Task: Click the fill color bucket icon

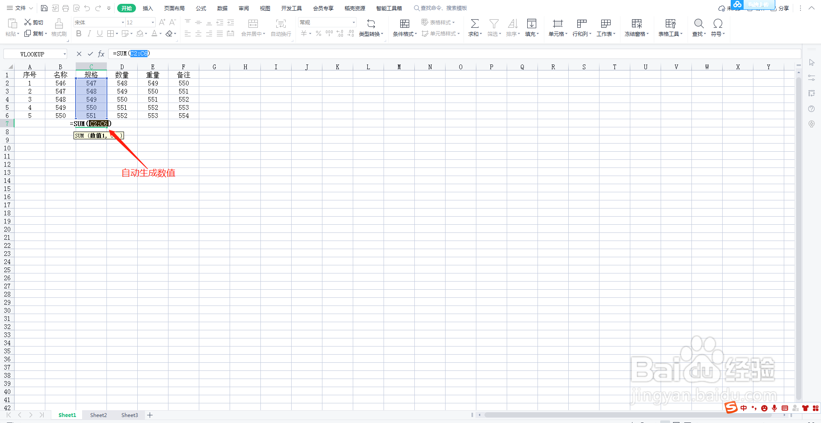Action: [140, 33]
